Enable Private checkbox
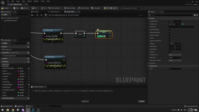 coord(169,38)
